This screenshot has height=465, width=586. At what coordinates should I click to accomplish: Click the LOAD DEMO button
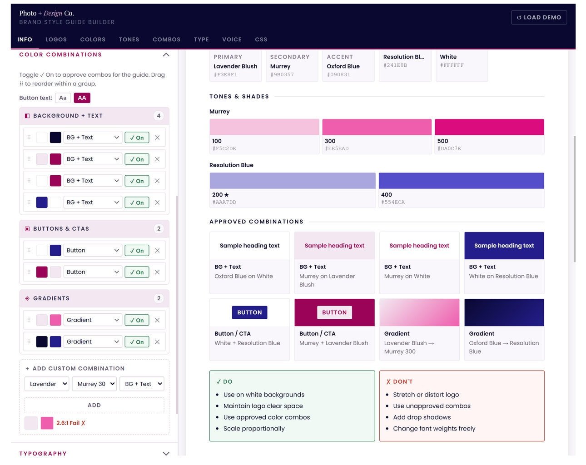[x=539, y=17]
